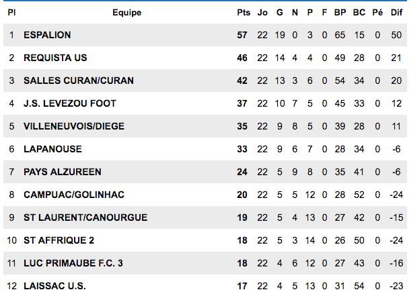Viewport: 409px width, 296px height.
Task: Select the LAPANOUSE team name
Action: 52,149
